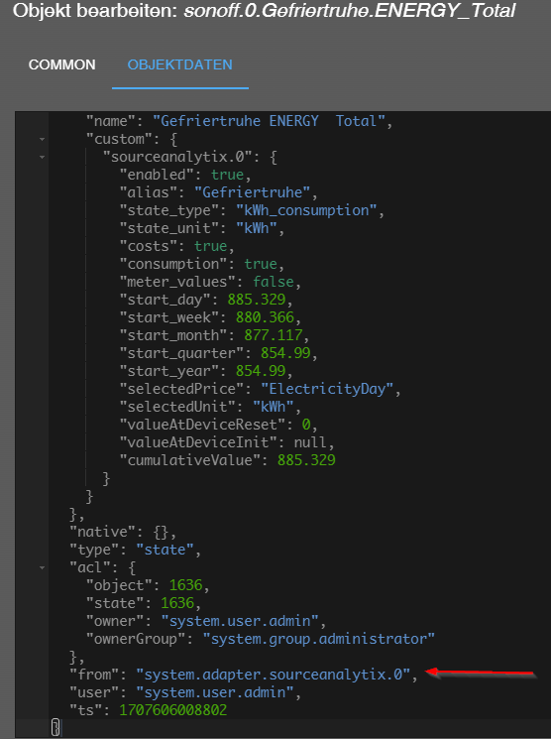Click the user value "system.user.admin"

point(215,692)
